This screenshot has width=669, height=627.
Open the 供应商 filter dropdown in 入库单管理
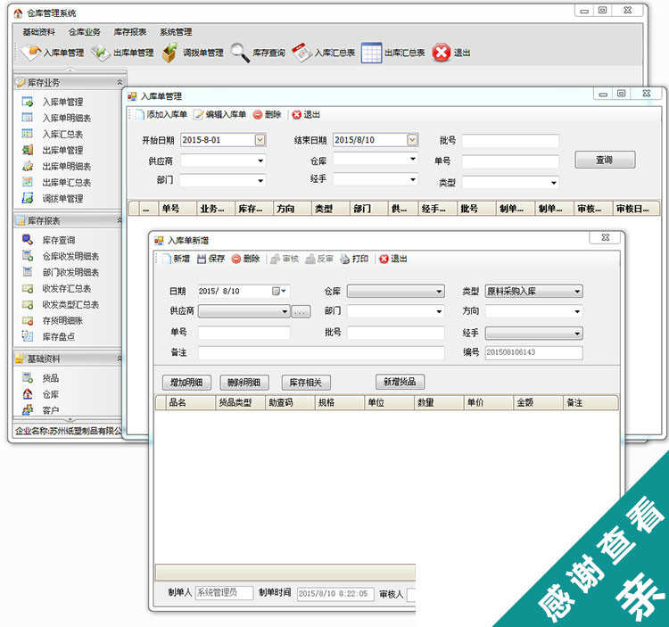click(260, 161)
